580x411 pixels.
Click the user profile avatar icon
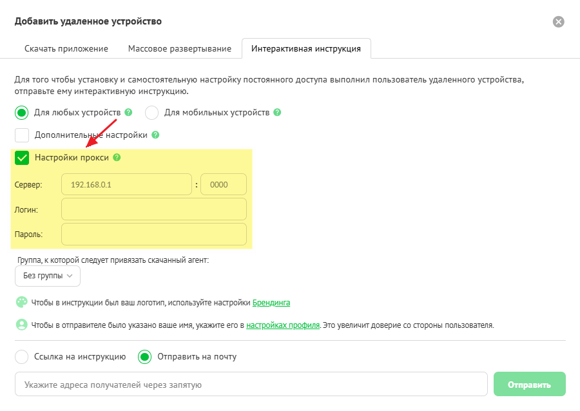pos(22,325)
